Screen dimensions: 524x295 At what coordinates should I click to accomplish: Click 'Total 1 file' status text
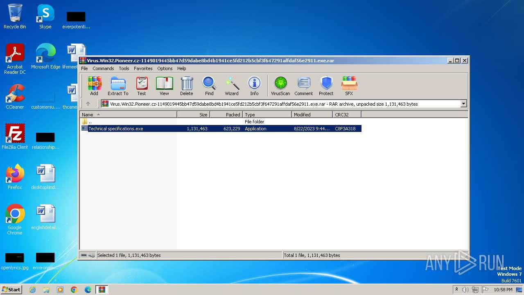point(312,255)
